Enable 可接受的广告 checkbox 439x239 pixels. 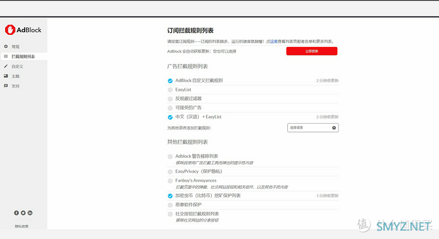pos(170,108)
